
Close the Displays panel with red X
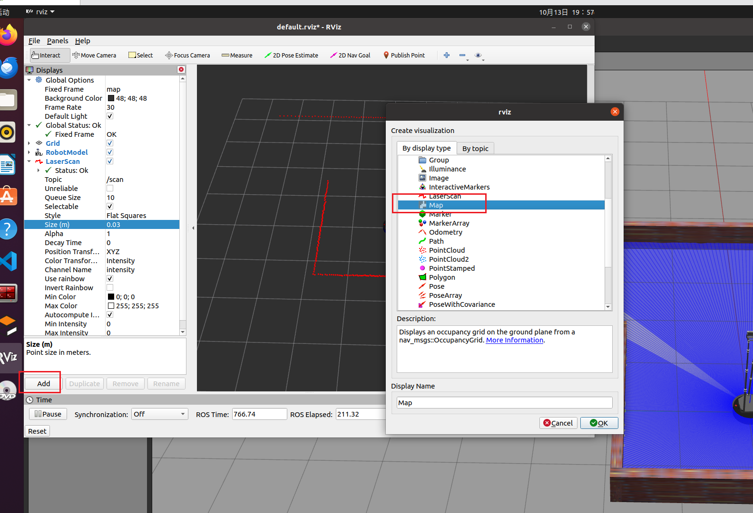coord(181,69)
